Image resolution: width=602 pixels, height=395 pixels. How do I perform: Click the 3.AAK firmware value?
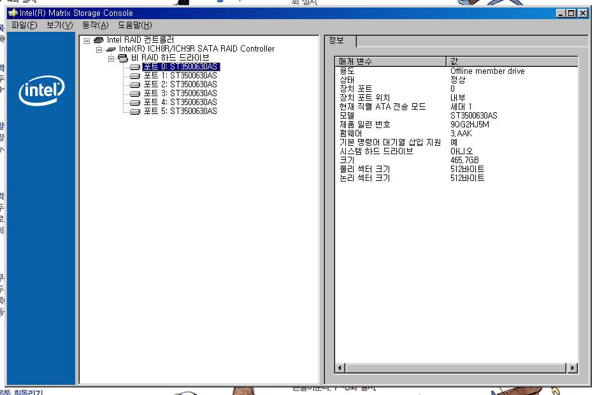(461, 133)
